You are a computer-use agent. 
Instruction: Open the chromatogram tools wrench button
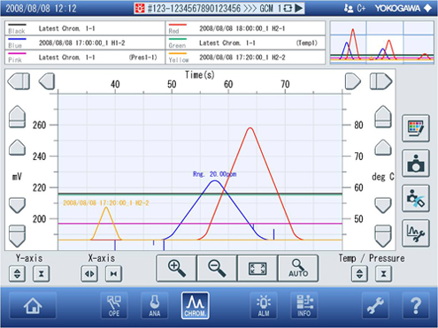416,233
